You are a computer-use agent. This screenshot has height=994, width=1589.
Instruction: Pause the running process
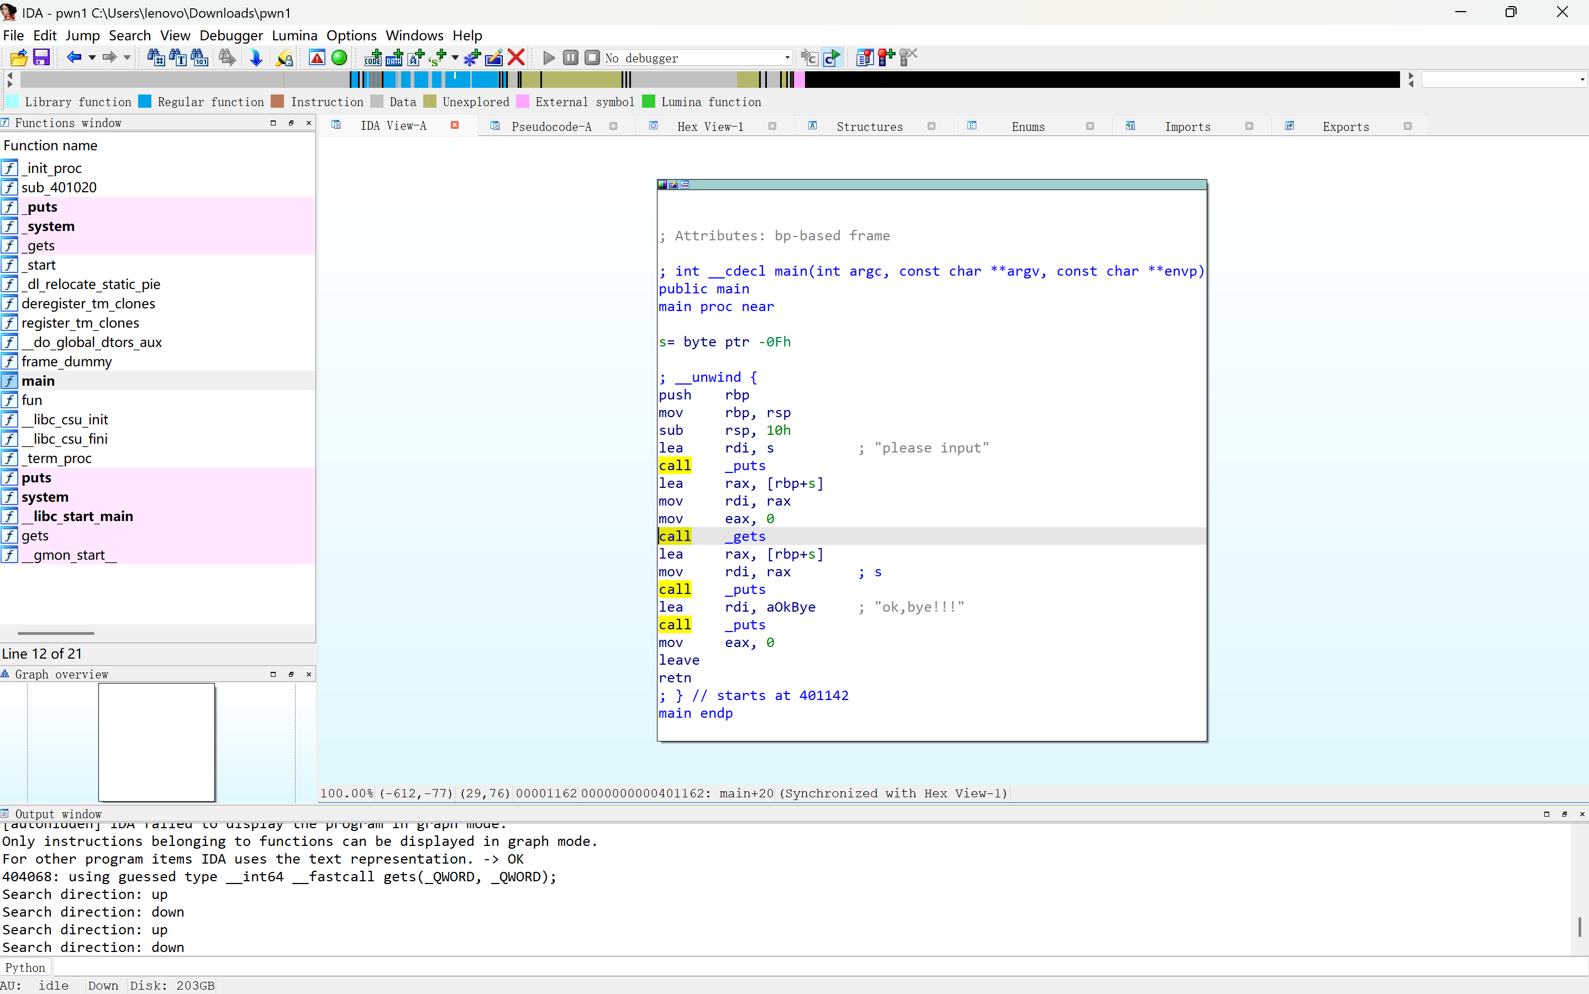[x=570, y=58]
